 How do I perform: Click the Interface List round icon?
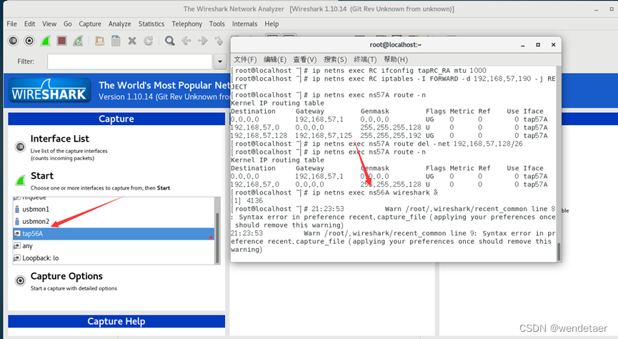point(20,147)
